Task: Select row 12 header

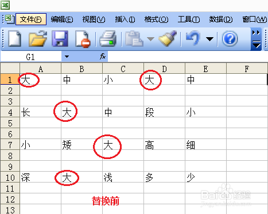Action: (10, 199)
